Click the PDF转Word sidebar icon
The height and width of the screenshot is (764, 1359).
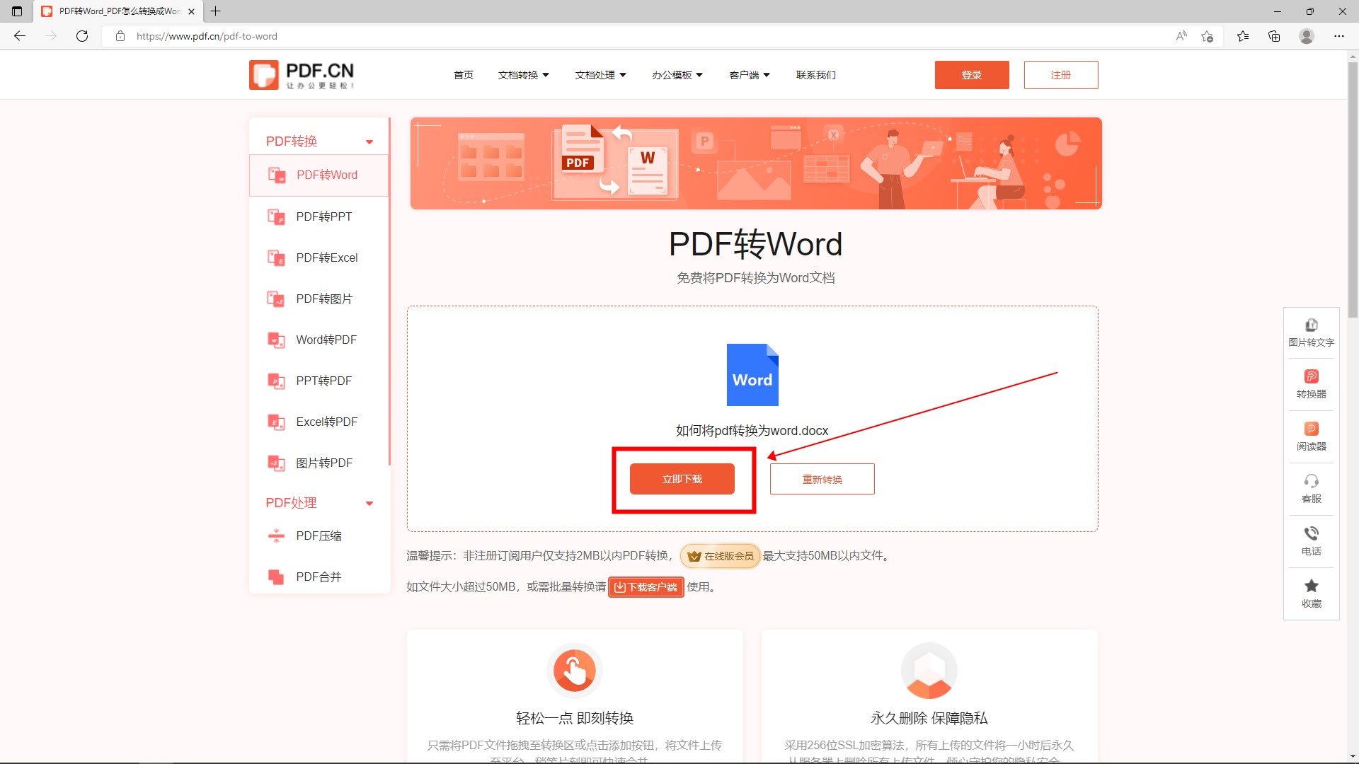coord(276,175)
